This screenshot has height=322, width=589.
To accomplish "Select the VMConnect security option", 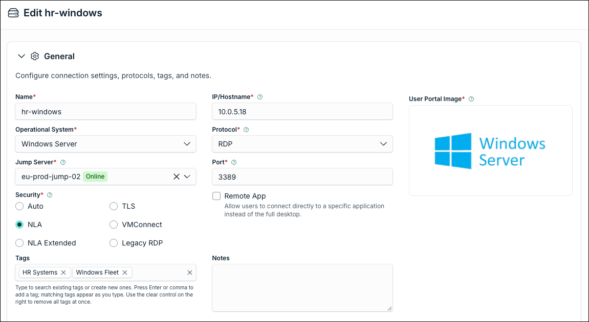I will pos(114,225).
